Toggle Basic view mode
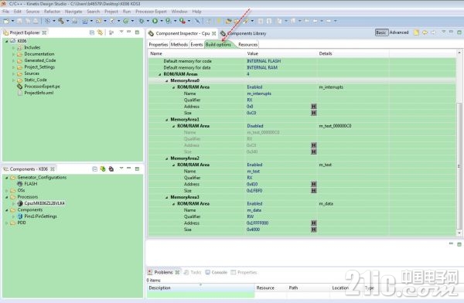The width and height of the screenshot is (464, 303). 381,32
